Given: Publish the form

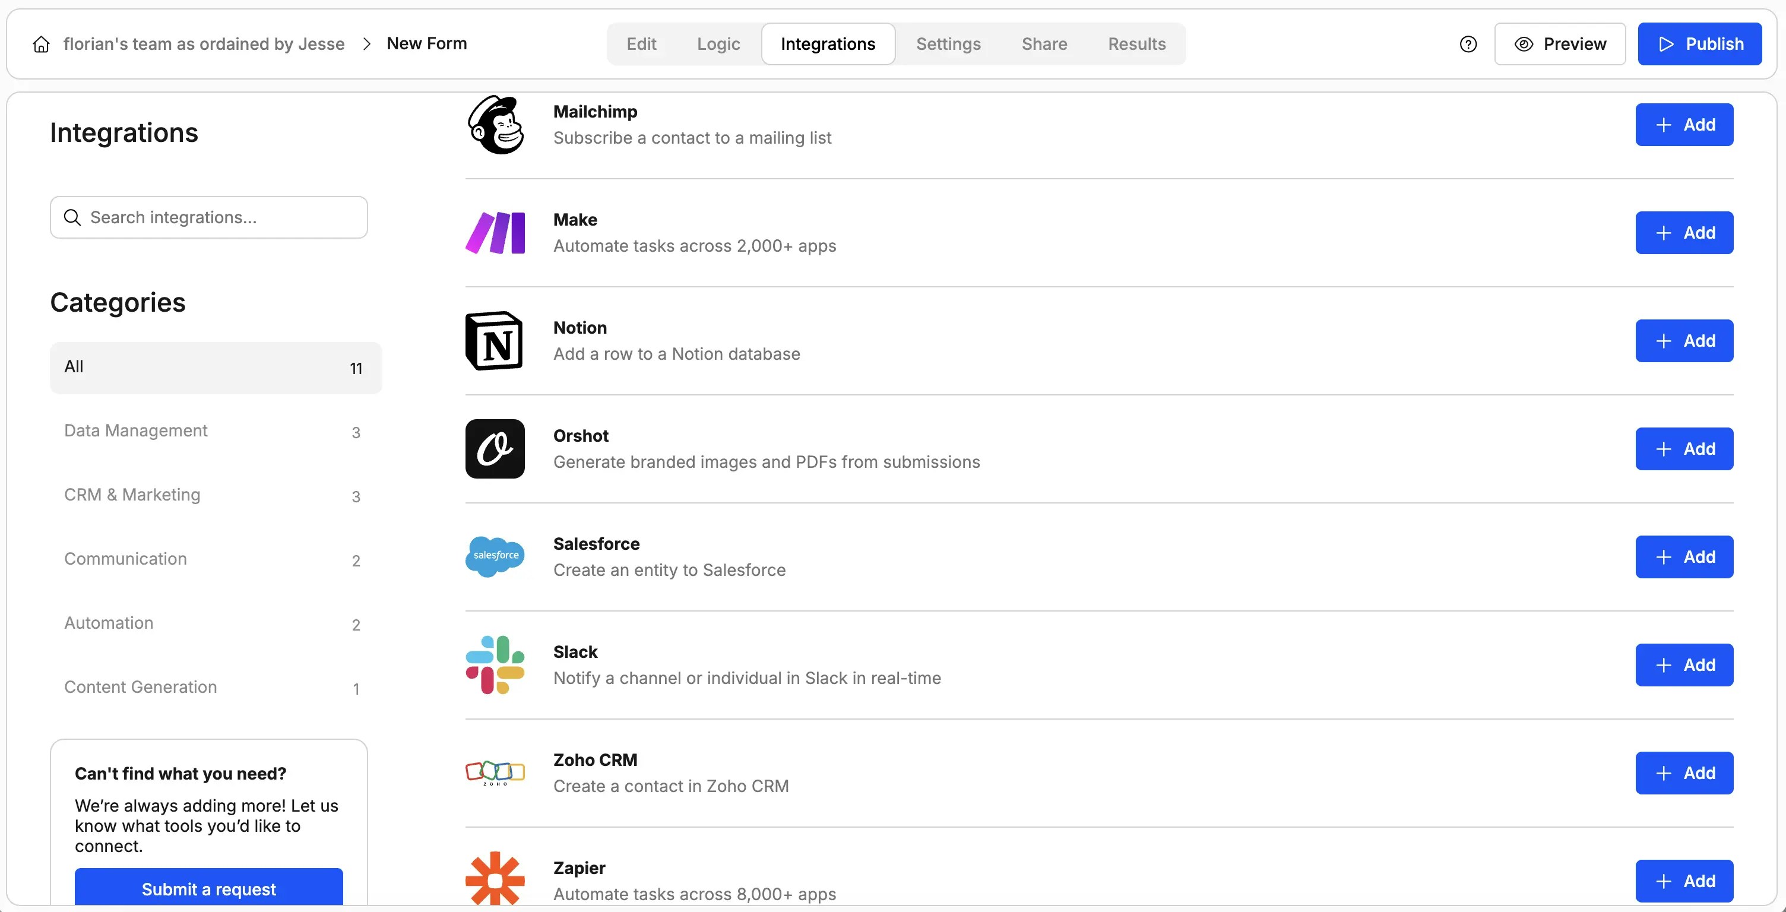Looking at the screenshot, I should (1700, 44).
